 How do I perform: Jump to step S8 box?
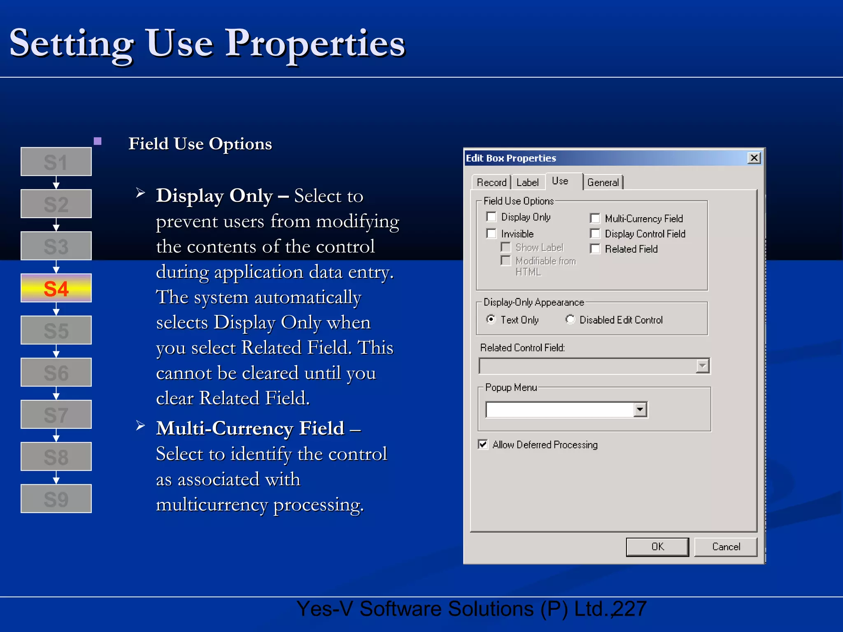(x=56, y=457)
